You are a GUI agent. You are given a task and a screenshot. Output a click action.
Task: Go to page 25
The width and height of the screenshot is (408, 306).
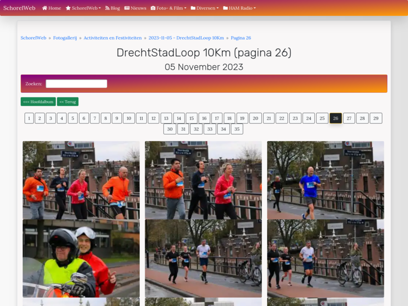[x=322, y=118]
